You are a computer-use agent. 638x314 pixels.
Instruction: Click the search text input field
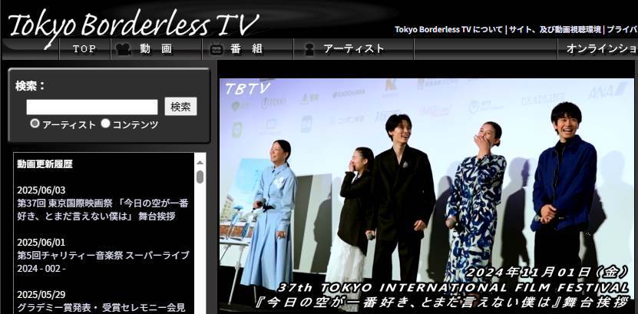92,107
